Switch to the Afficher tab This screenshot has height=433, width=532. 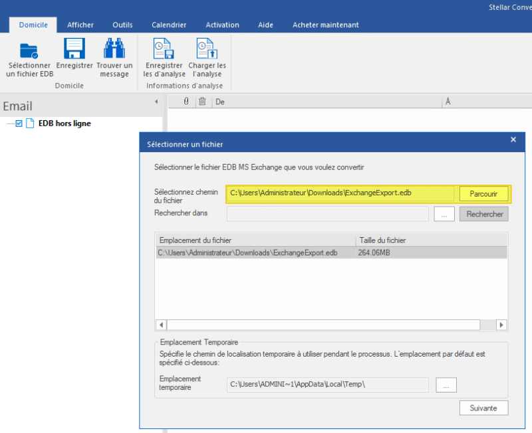pyautogui.click(x=80, y=25)
